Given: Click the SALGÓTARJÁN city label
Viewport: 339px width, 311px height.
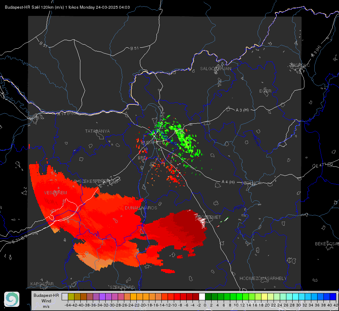Looking at the screenshot, I should (215, 69).
